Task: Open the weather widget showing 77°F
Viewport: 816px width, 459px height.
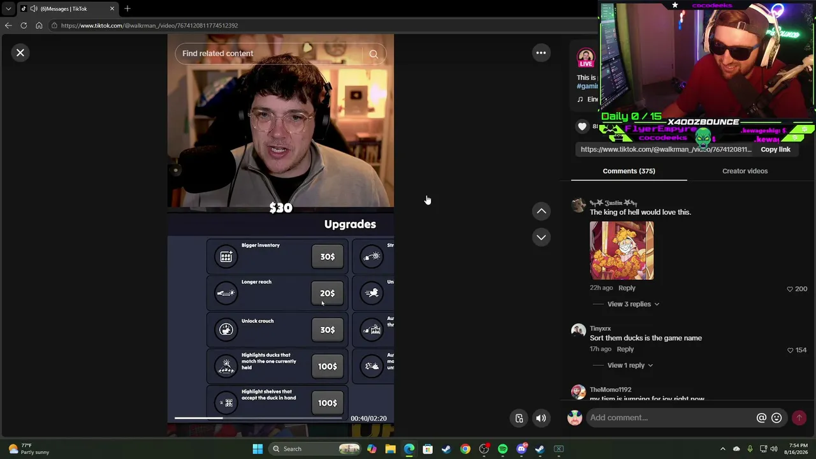Action: (29, 449)
